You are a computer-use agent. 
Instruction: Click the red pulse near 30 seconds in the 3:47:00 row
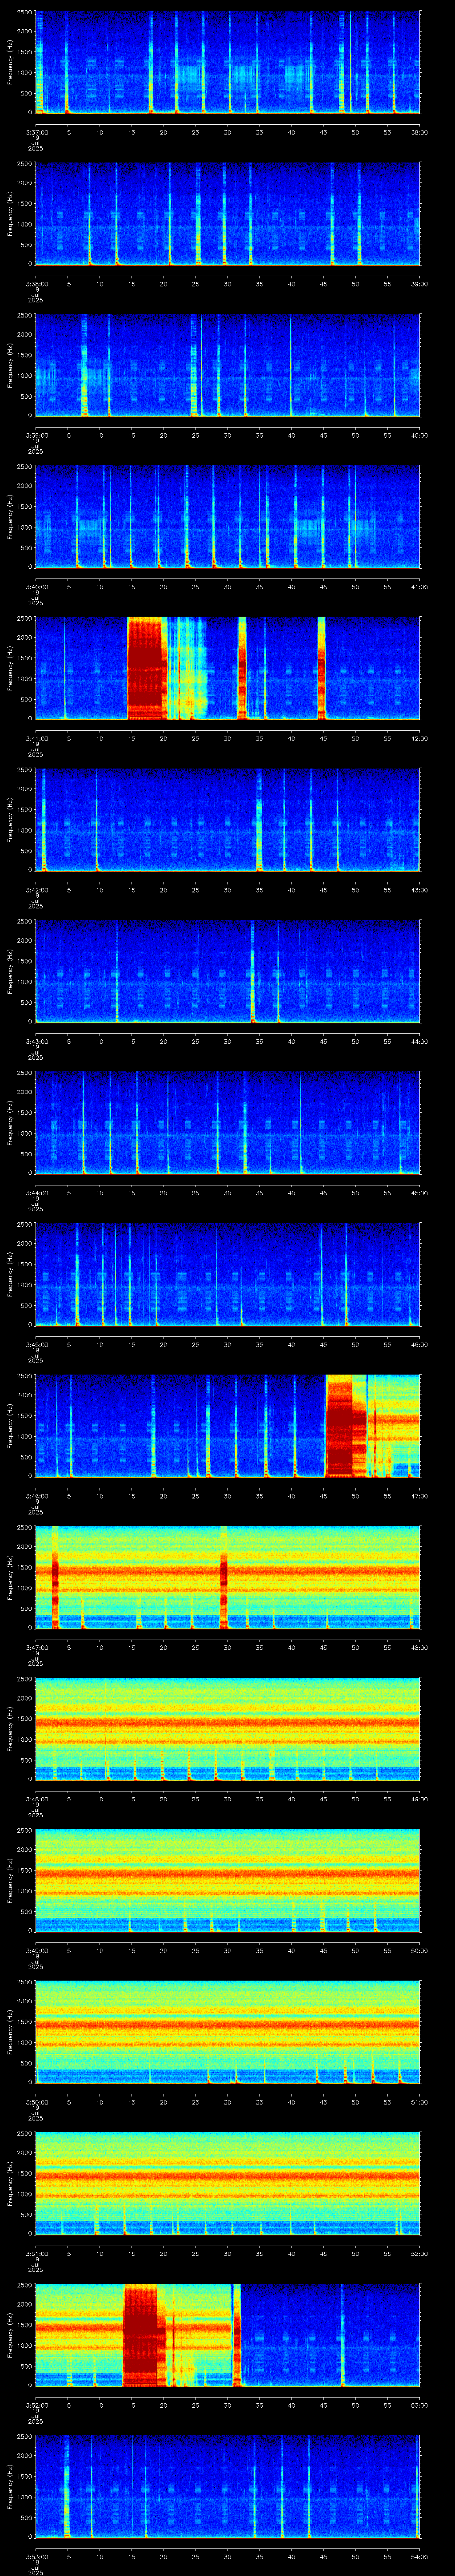click(x=224, y=1577)
